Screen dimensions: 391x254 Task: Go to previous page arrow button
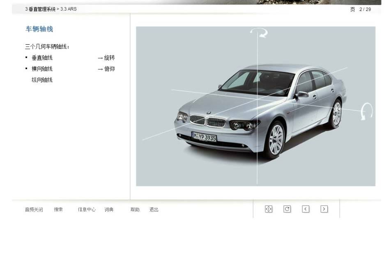pyautogui.click(x=306, y=209)
